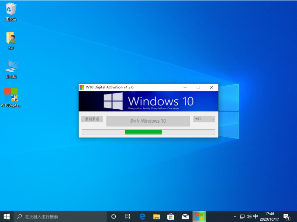
Task: Open Microsoft Store from the taskbar
Action: tap(171, 216)
